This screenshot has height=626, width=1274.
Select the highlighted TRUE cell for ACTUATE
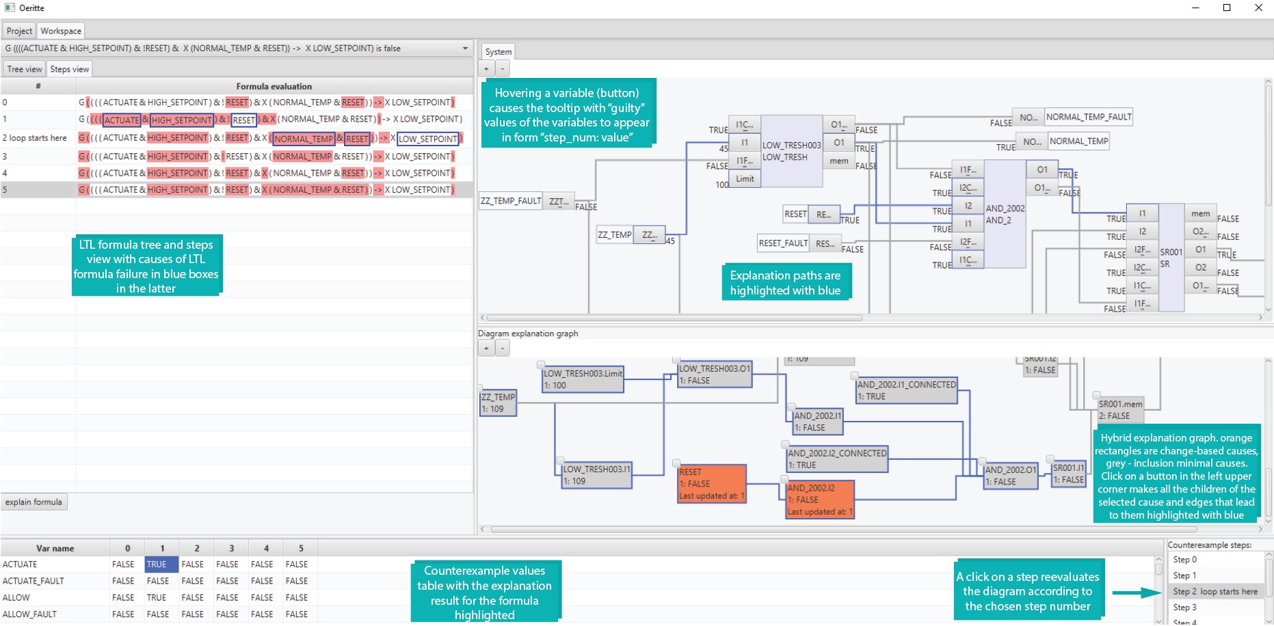coord(162,564)
